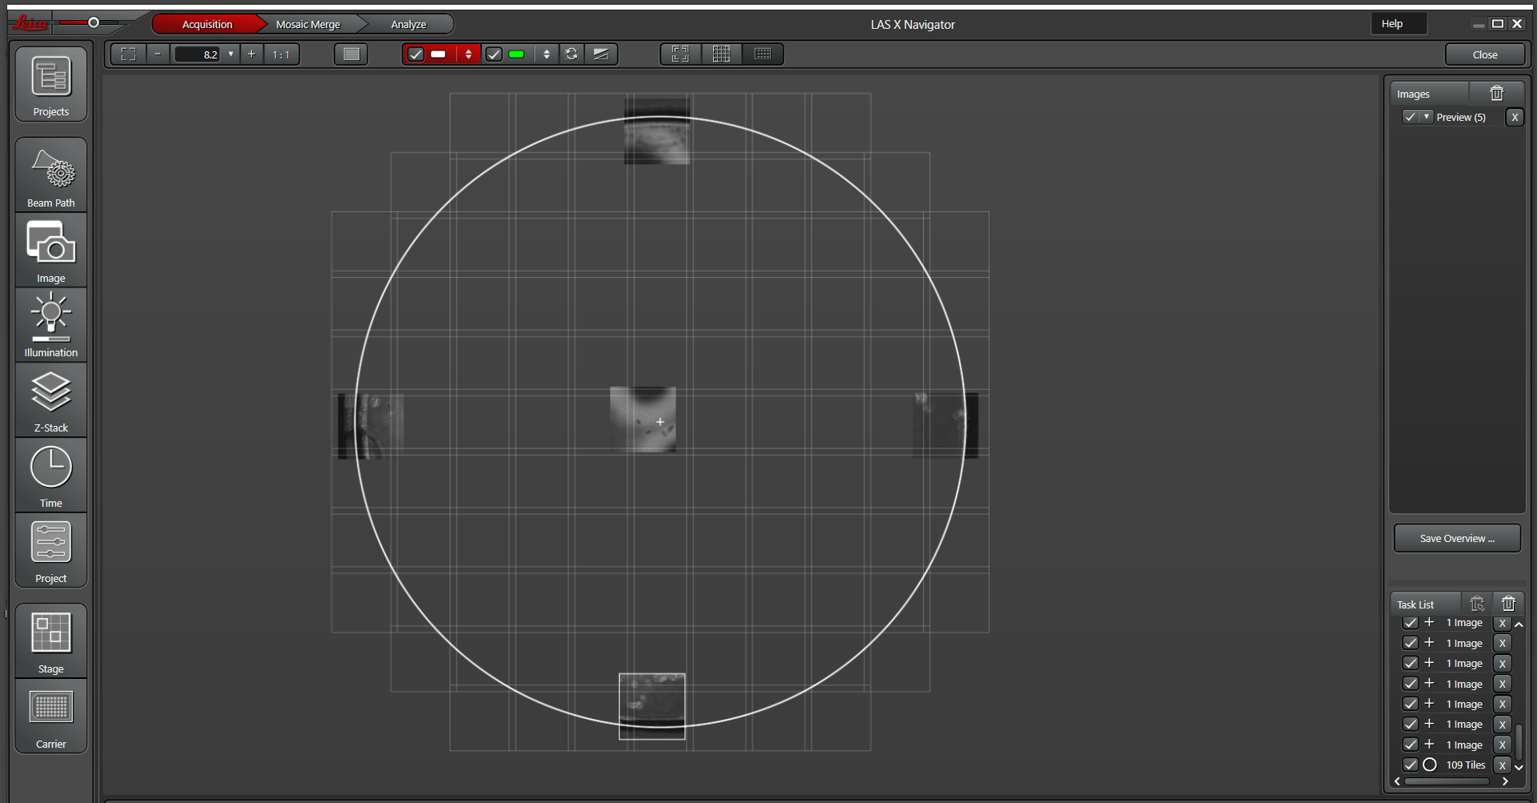This screenshot has height=803, width=1537.
Task: Expand the Preview (5) dropdown arrow
Action: 1426,118
